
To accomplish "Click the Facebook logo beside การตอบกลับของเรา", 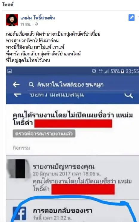I will (x=19, y=213).
